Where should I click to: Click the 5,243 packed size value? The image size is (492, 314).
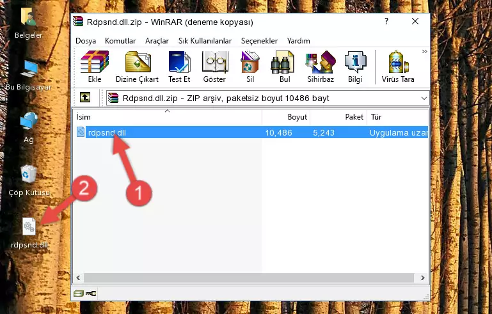point(324,132)
